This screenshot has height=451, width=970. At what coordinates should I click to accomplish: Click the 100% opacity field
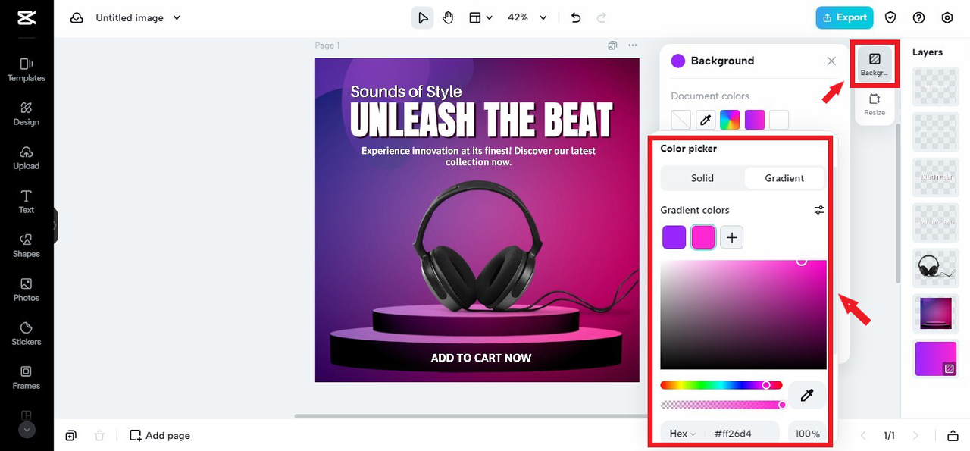click(x=807, y=434)
